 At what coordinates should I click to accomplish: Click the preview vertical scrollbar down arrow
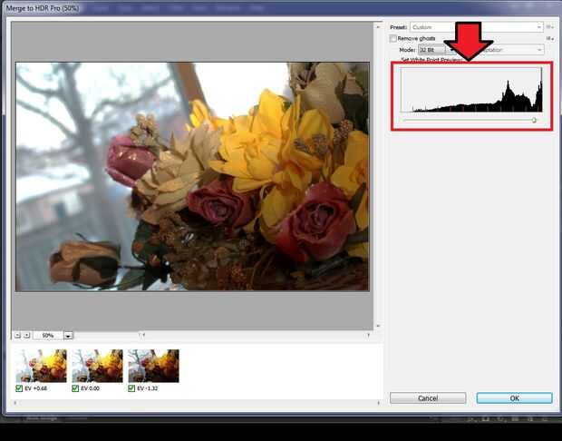[378, 326]
